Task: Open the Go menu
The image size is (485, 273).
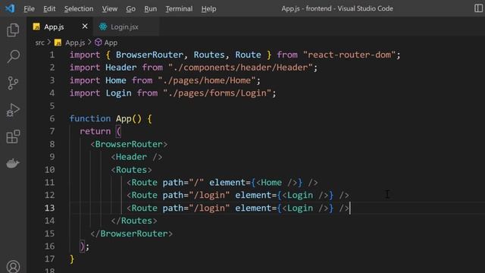Action: 130,8
